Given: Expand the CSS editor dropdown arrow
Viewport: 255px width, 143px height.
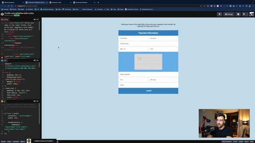Looking at the screenshot, I should pos(37,60).
